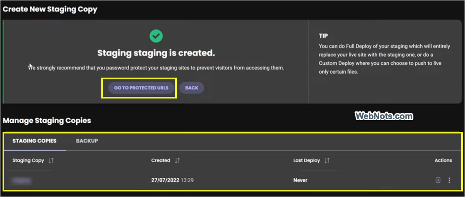
Task: Click the GO TO PROTECTED URLS button
Action: [x=141, y=88]
